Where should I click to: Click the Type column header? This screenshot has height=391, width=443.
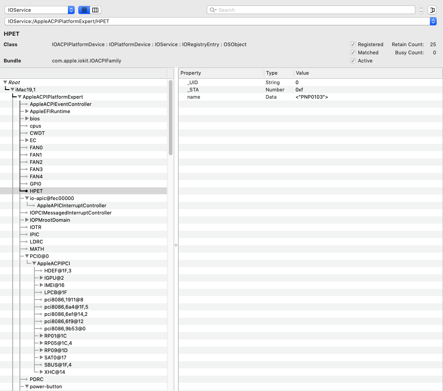click(278, 73)
